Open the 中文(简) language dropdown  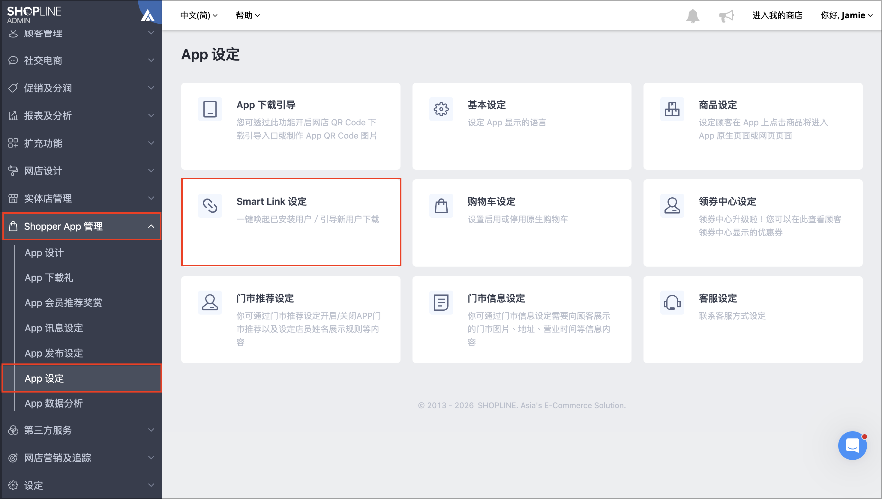pyautogui.click(x=199, y=15)
